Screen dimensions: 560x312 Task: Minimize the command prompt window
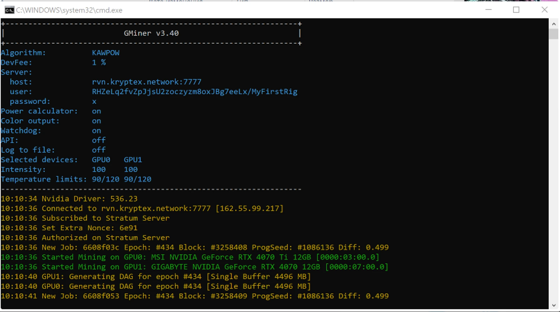pyautogui.click(x=489, y=10)
